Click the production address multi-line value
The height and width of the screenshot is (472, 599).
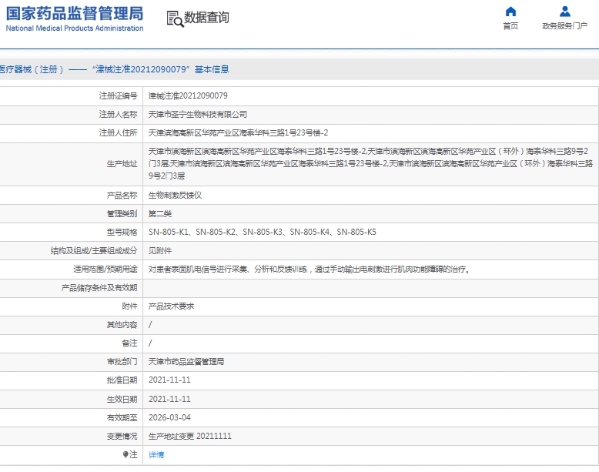pos(370,163)
